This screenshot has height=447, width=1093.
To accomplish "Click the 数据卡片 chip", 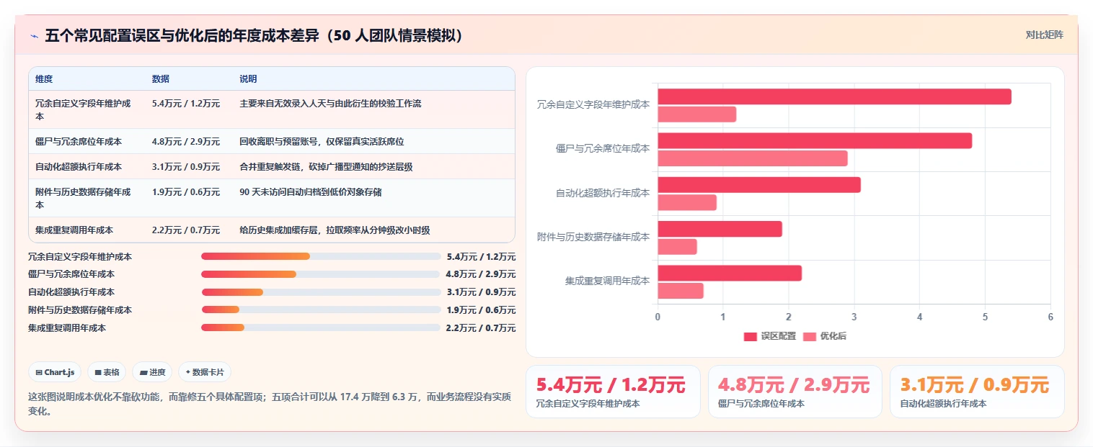I will point(205,372).
